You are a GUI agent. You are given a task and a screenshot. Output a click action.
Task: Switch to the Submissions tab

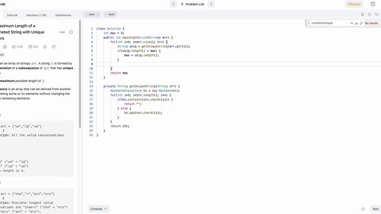[x=63, y=15]
